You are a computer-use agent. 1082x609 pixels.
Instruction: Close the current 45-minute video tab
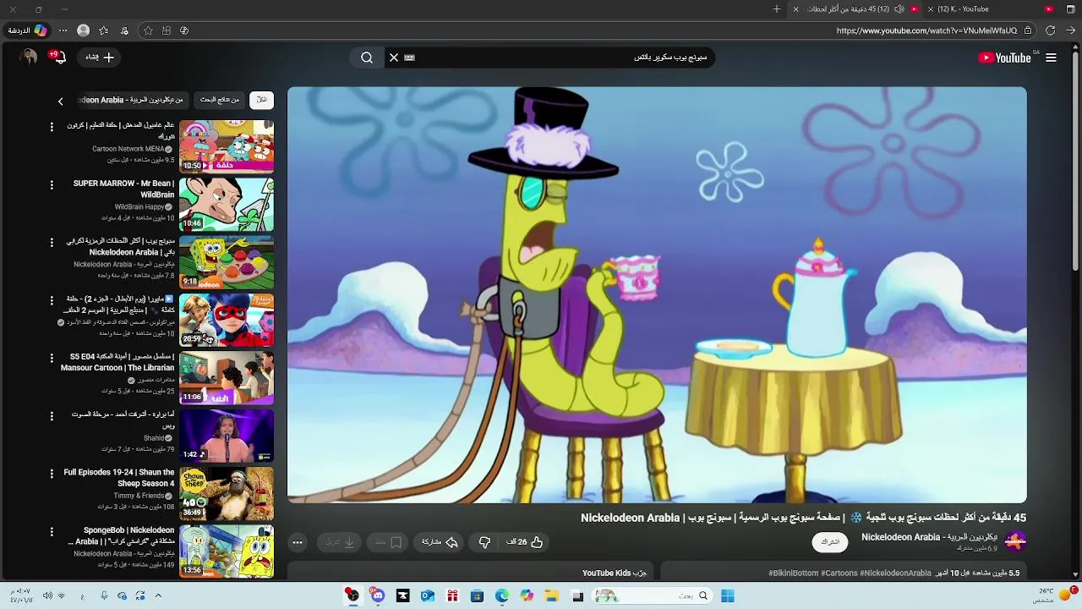tap(795, 9)
